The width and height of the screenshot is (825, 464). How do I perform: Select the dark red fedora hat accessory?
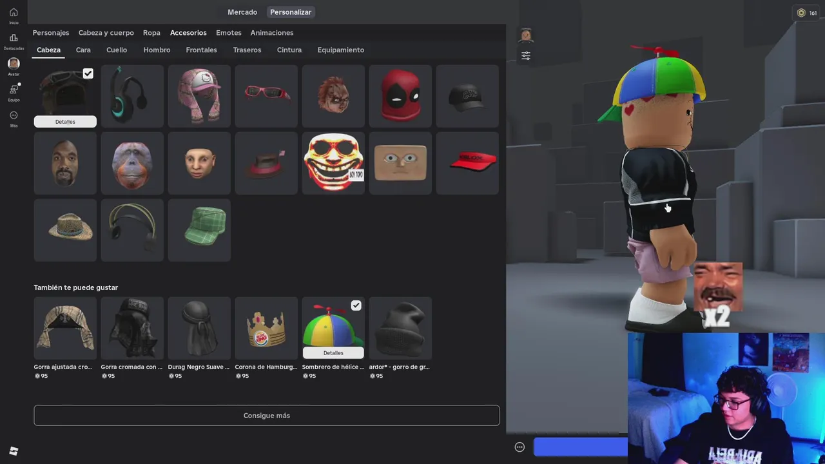(266, 163)
